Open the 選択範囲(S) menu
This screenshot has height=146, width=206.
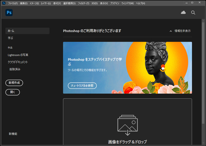pyautogui.click(x=69, y=3)
